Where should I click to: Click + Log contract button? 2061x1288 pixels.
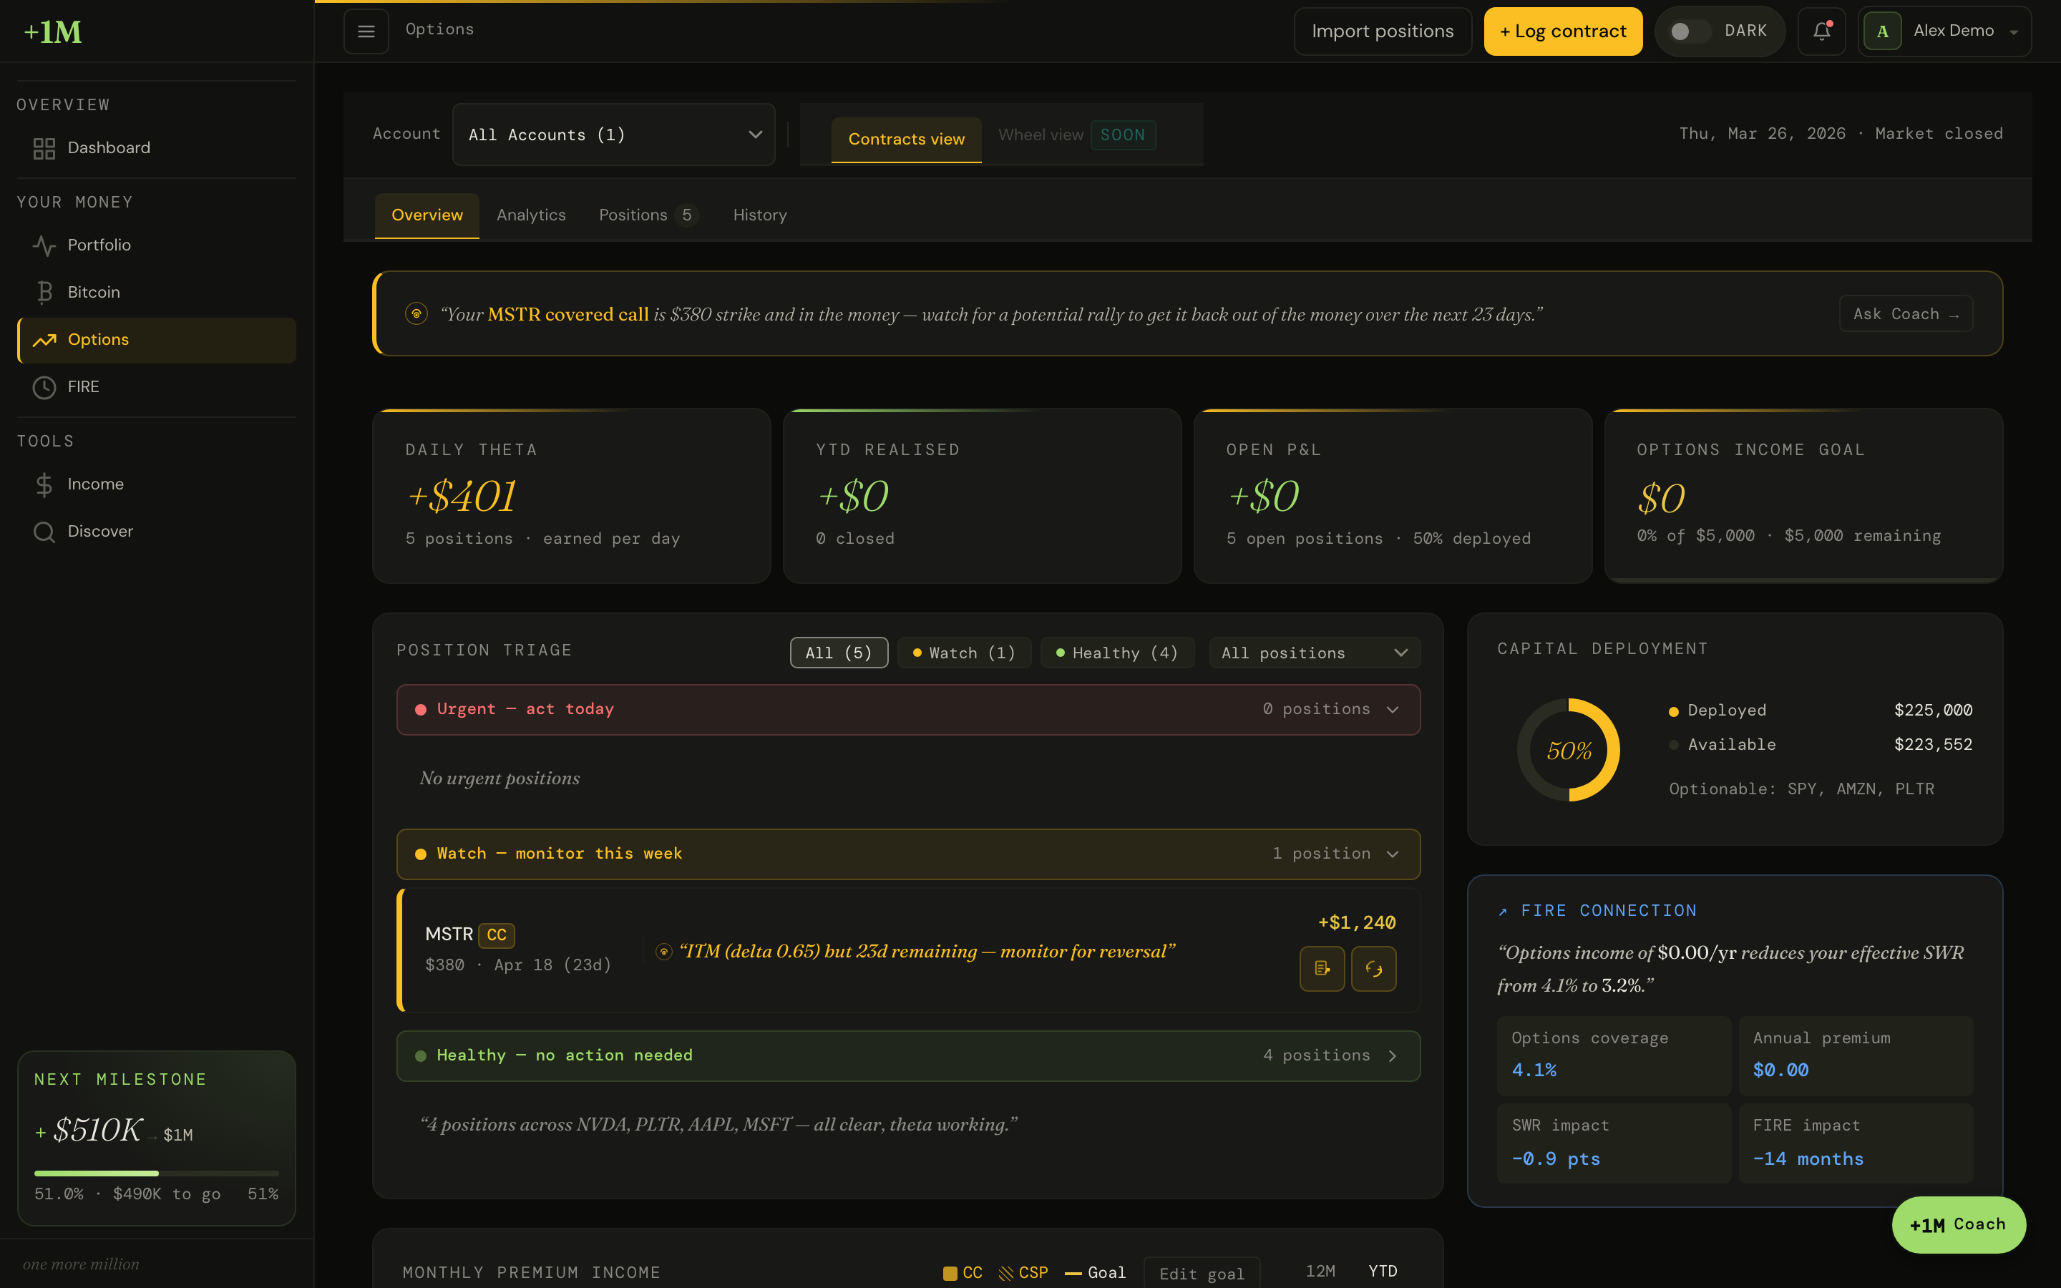pos(1563,31)
